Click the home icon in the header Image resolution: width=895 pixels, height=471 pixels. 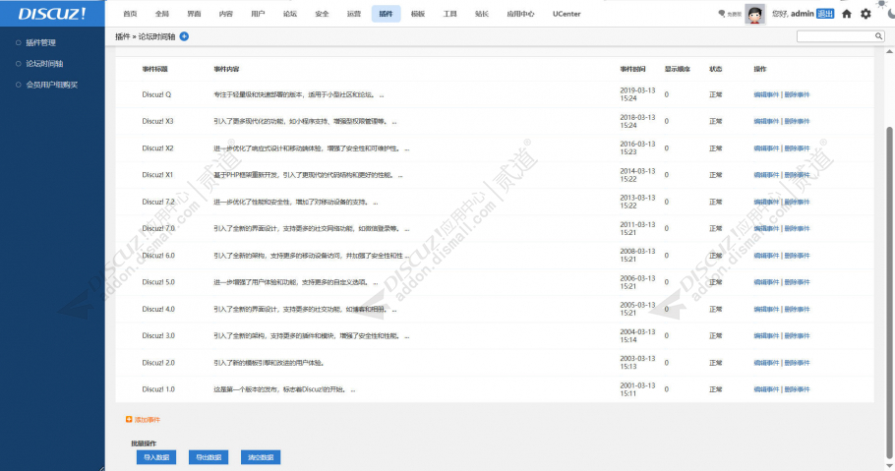pos(847,14)
